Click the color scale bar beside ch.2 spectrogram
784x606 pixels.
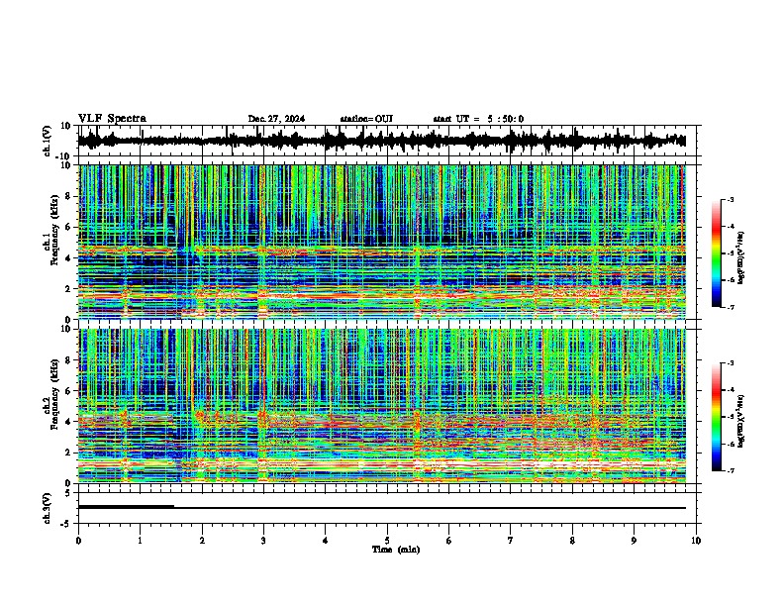[x=716, y=417]
